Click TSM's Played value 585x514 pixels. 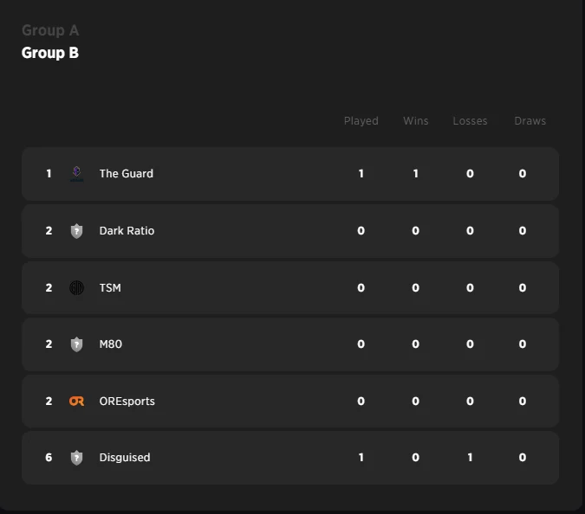coord(361,288)
